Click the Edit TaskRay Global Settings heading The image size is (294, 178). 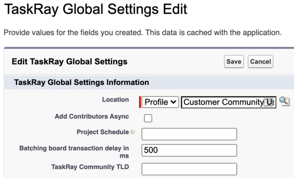(x=70, y=62)
